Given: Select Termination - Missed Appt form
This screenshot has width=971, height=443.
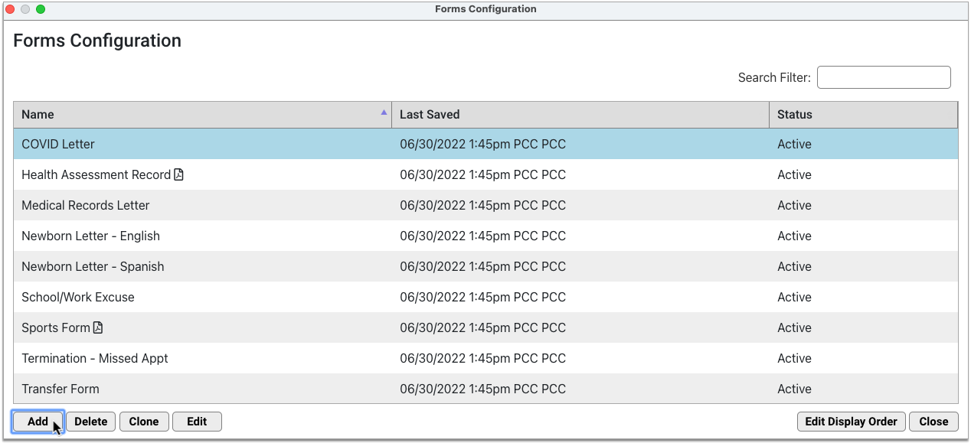Looking at the screenshot, I should point(485,358).
